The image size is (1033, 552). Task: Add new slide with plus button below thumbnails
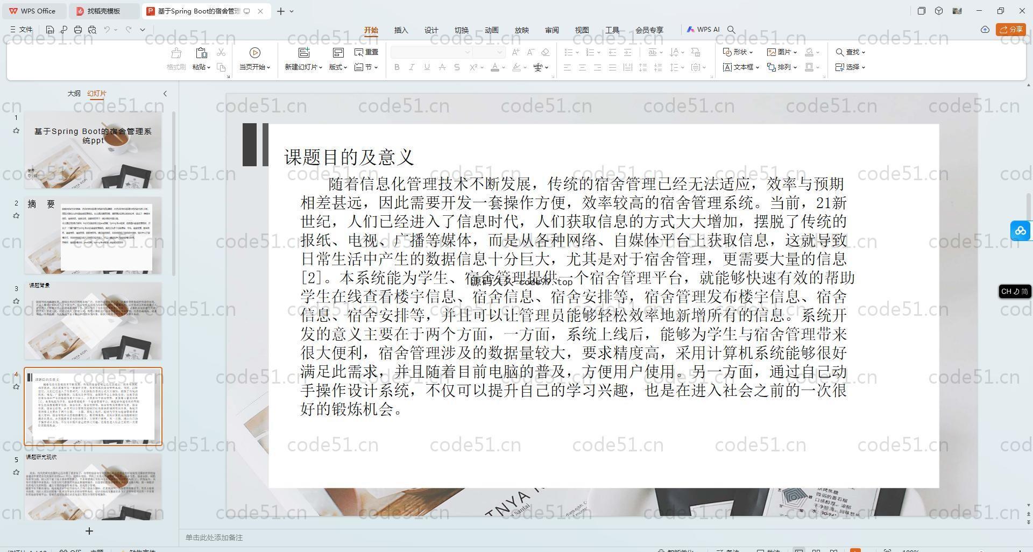(x=89, y=531)
